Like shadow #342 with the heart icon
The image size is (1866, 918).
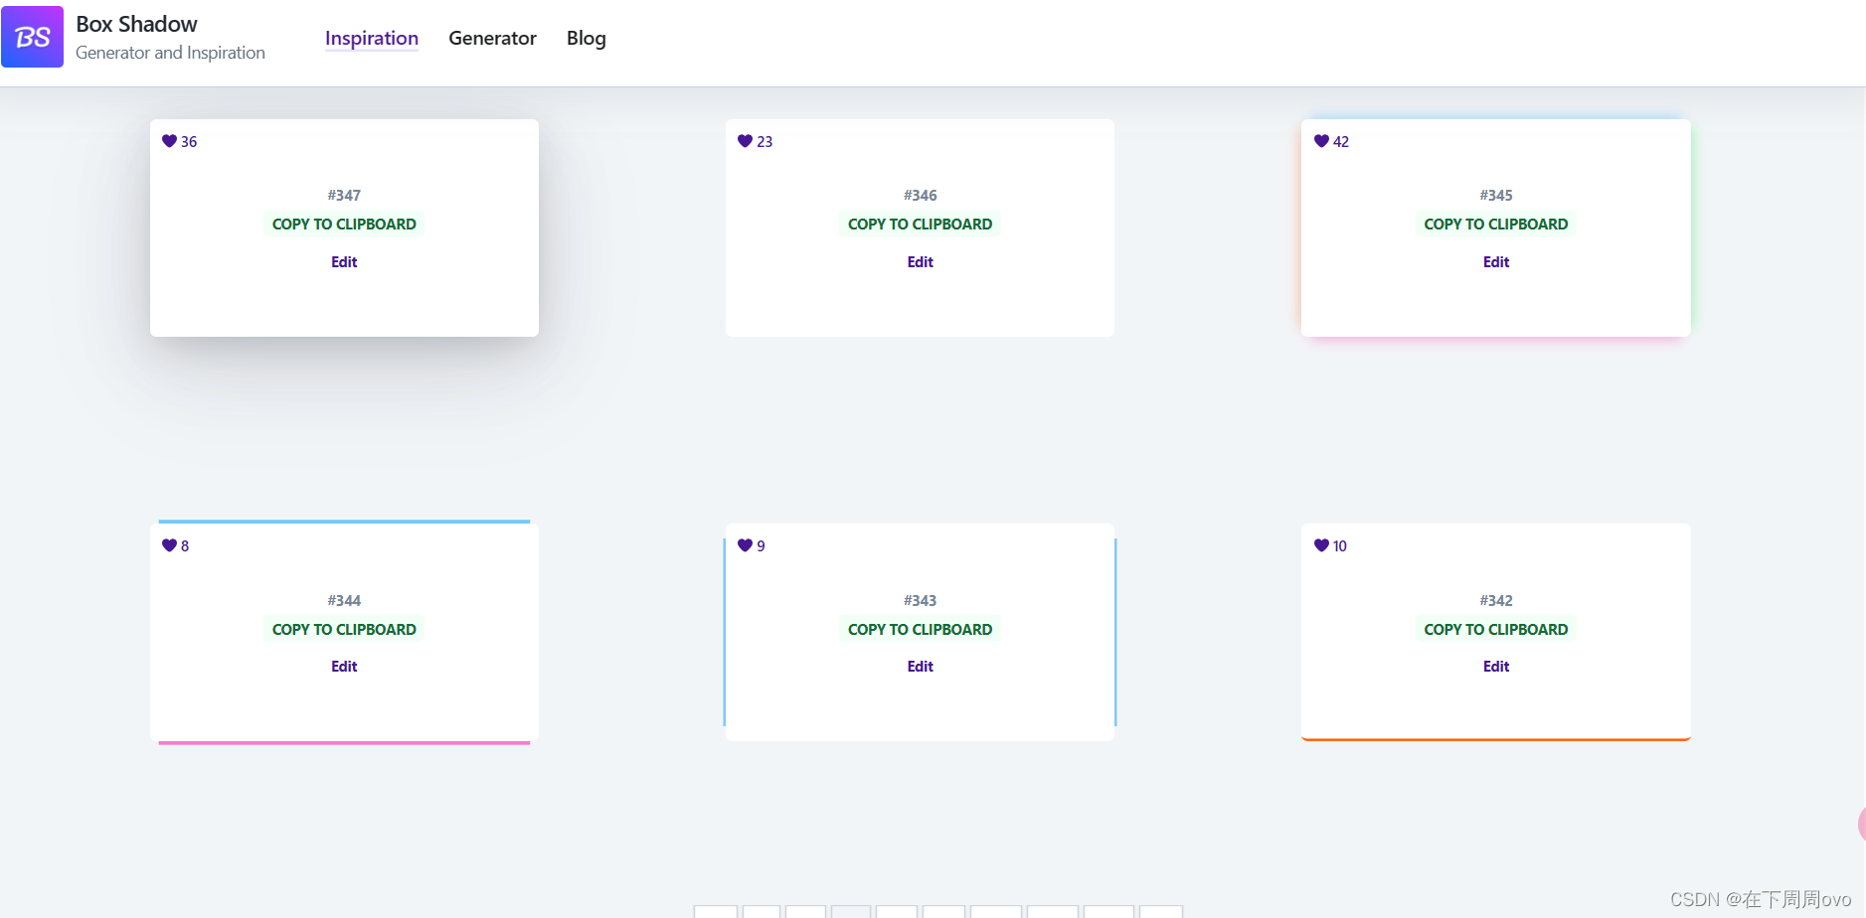(x=1321, y=545)
